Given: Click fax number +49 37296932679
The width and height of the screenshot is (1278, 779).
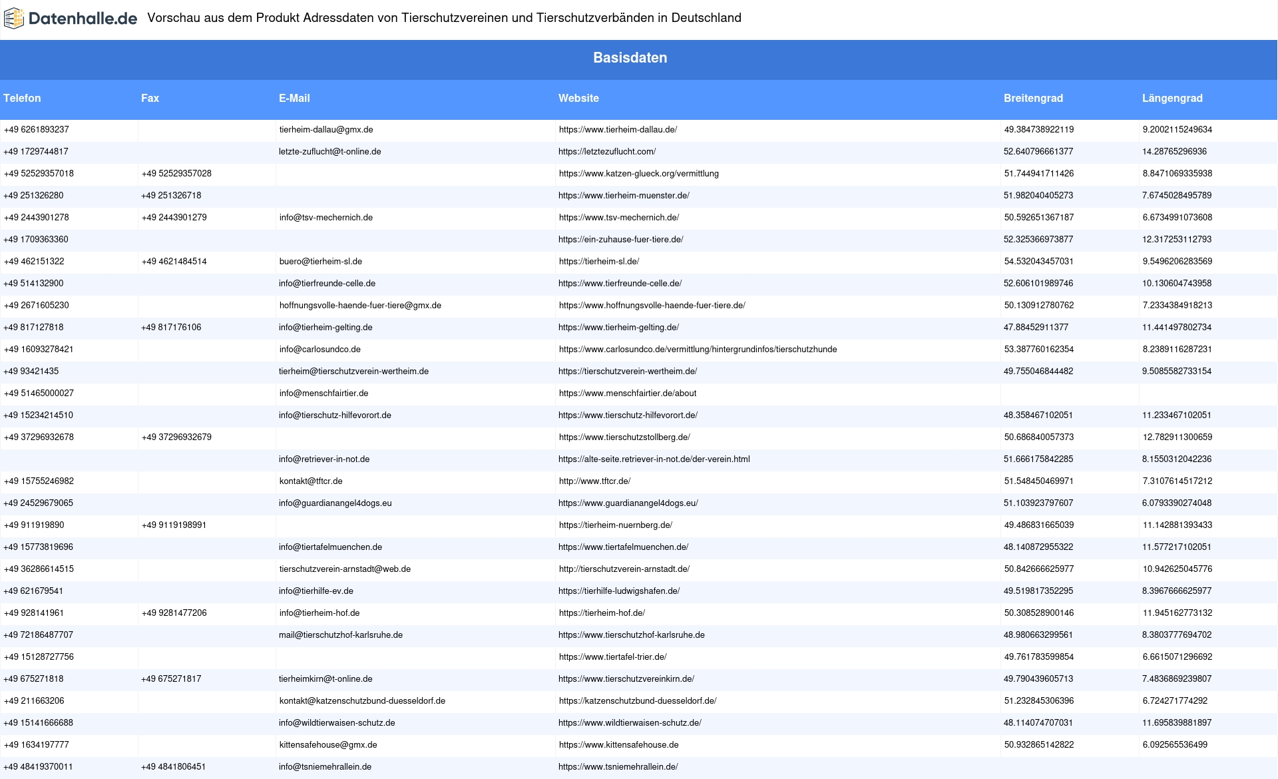Looking at the screenshot, I should pyautogui.click(x=176, y=437).
